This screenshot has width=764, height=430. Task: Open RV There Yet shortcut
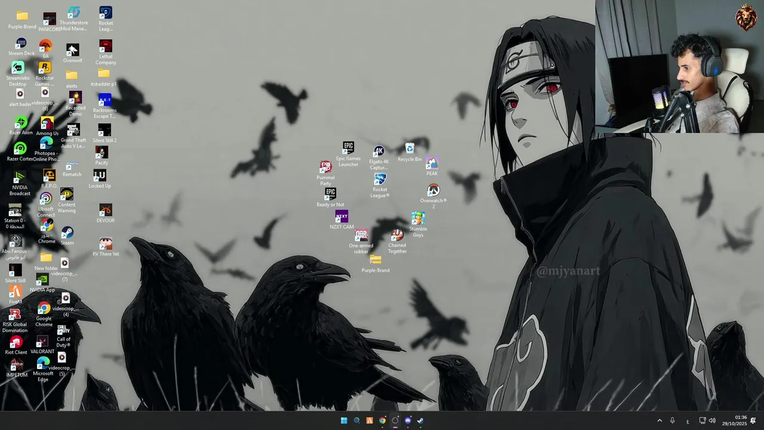(106, 247)
